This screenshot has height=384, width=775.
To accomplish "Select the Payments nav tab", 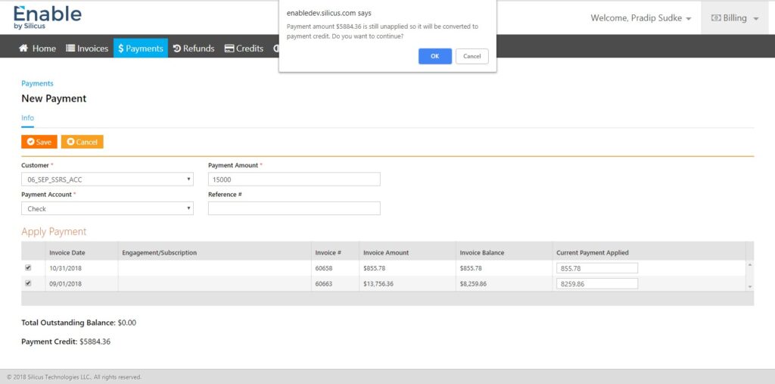I will coord(141,48).
